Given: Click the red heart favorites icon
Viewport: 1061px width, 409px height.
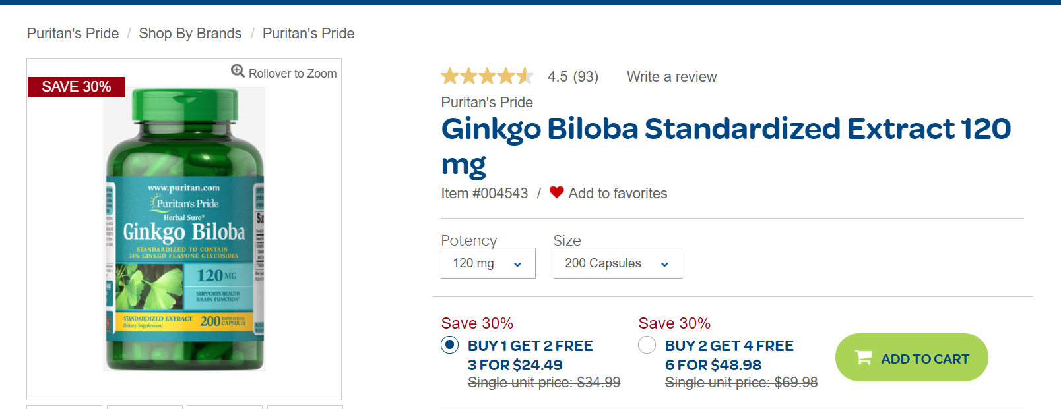Looking at the screenshot, I should (x=556, y=192).
